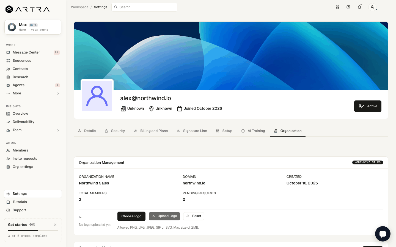
Task: Open Message Center
Action: click(x=33, y=52)
